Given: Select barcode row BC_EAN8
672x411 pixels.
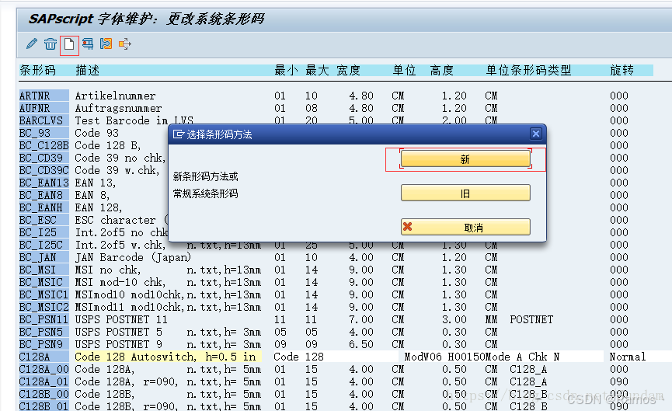Looking at the screenshot, I should (44, 194).
